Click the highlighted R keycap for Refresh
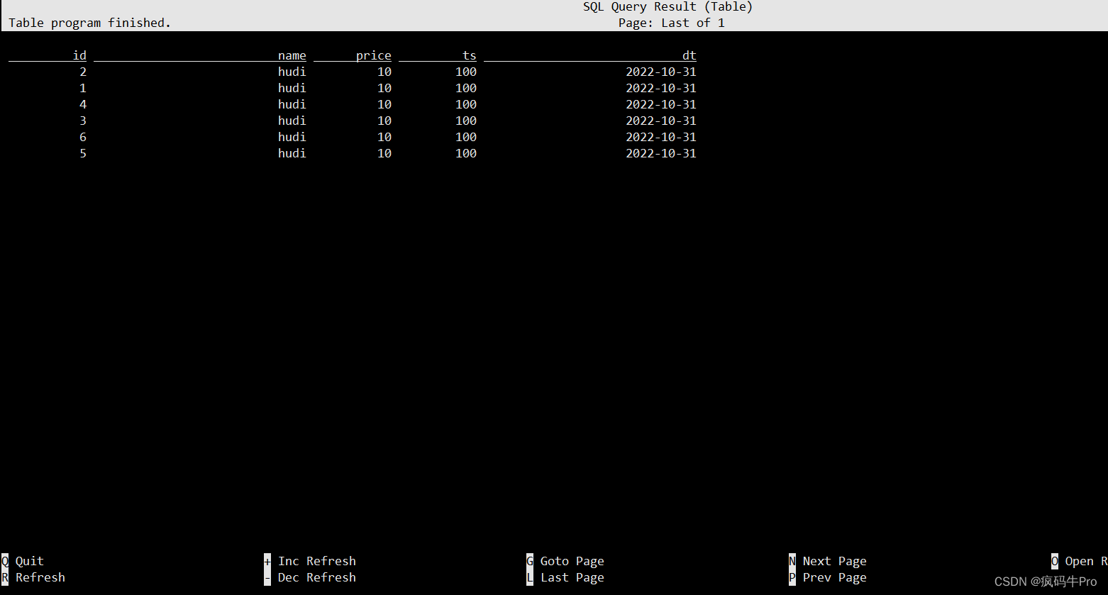The height and width of the screenshot is (595, 1108). point(4,577)
